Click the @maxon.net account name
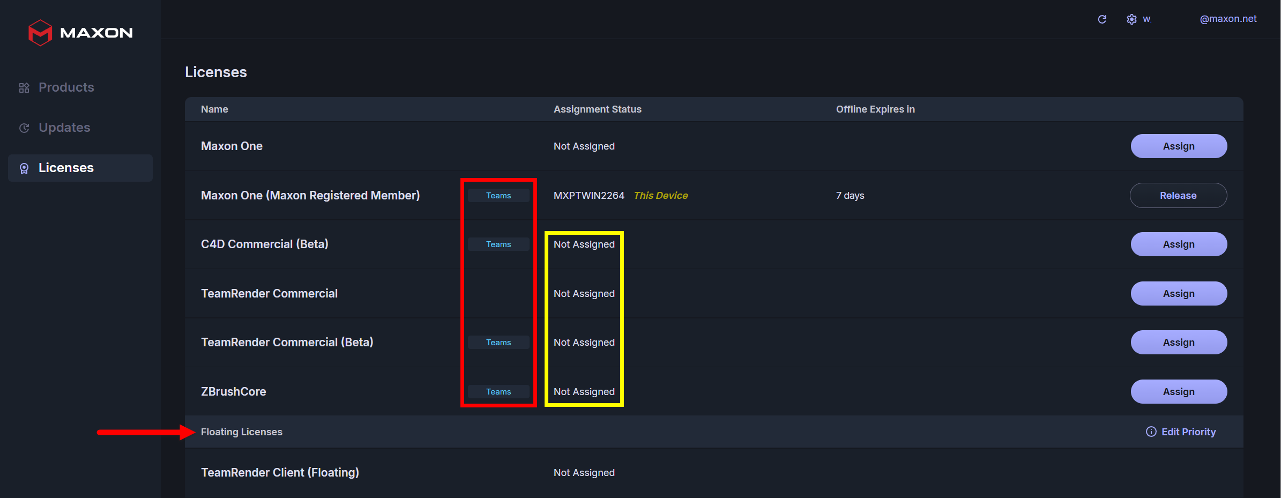Image resolution: width=1281 pixels, height=498 pixels. pyautogui.click(x=1227, y=19)
